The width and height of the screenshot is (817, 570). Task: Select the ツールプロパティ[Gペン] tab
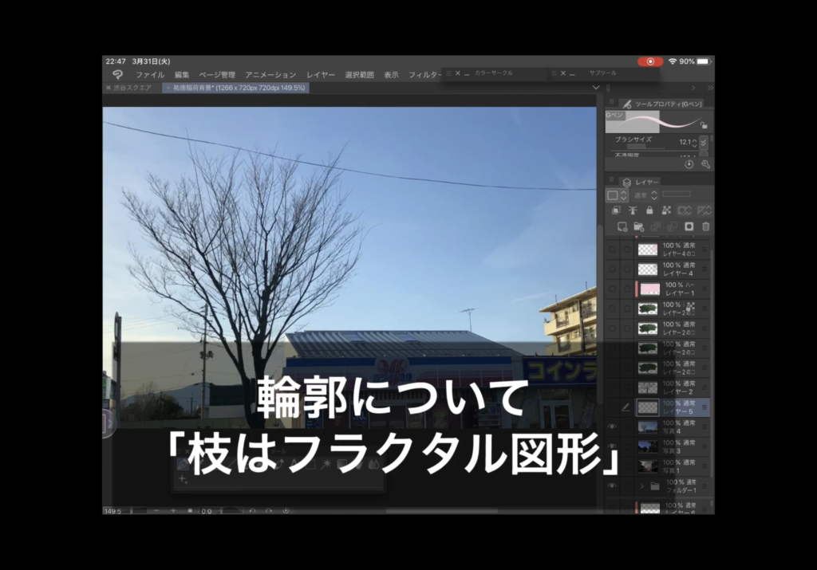[x=663, y=104]
